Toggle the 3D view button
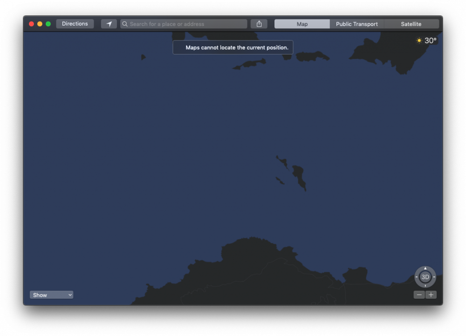Viewport: 466px width, 336px height. pyautogui.click(x=425, y=277)
